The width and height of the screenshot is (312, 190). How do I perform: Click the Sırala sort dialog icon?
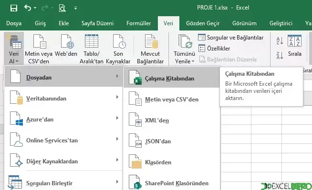coord(294,41)
